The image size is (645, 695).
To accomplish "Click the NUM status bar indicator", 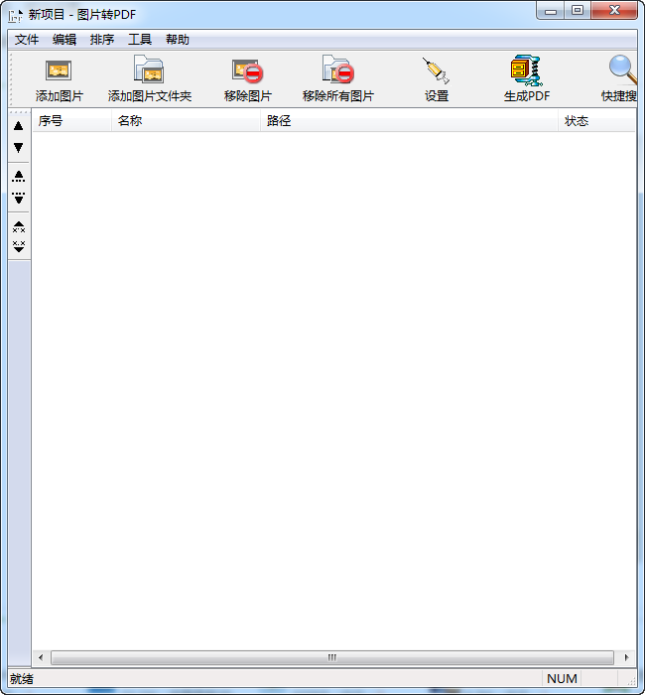I will [562, 678].
